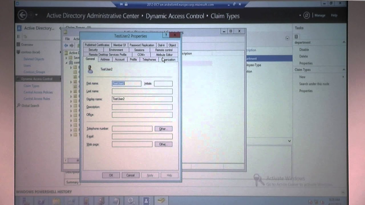Open the Attribute Editor tab
365x205 pixels.
click(164, 55)
